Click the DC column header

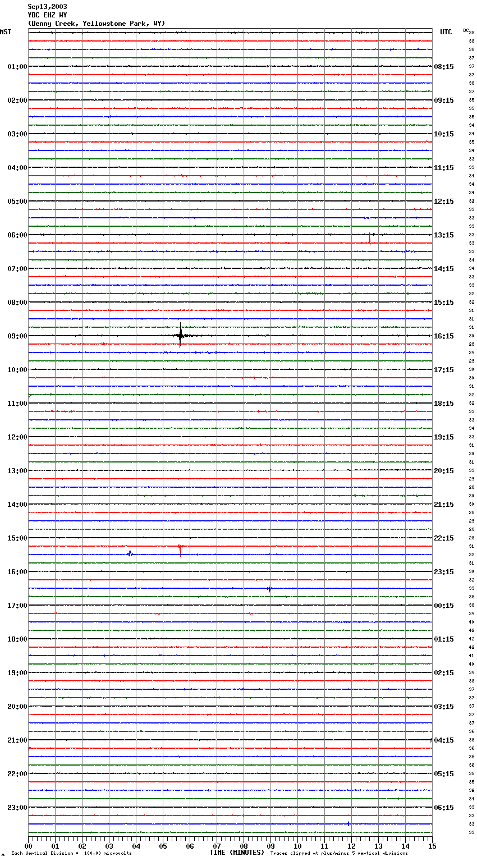(x=466, y=30)
